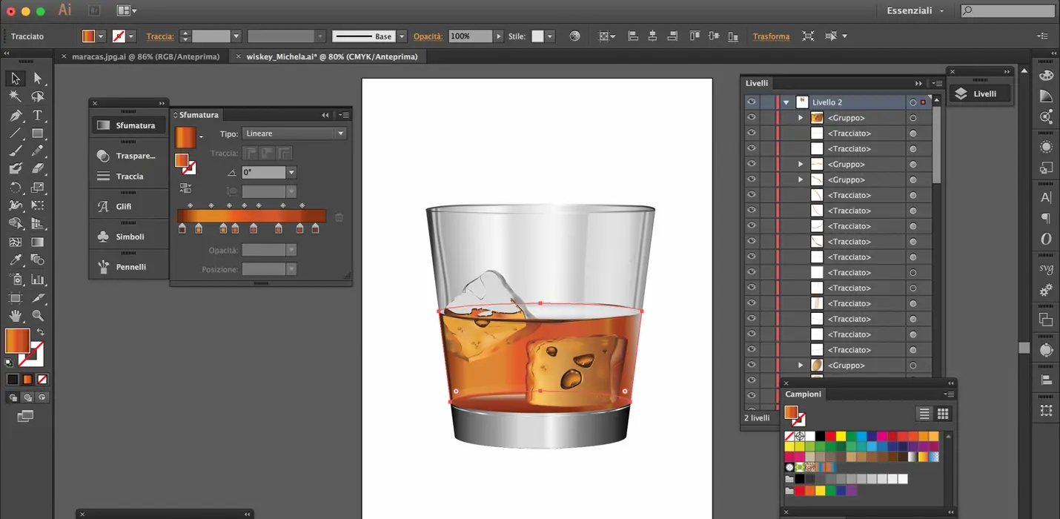Select the Eraser tool
Viewport: 1060px width, 519px height.
[x=38, y=169]
